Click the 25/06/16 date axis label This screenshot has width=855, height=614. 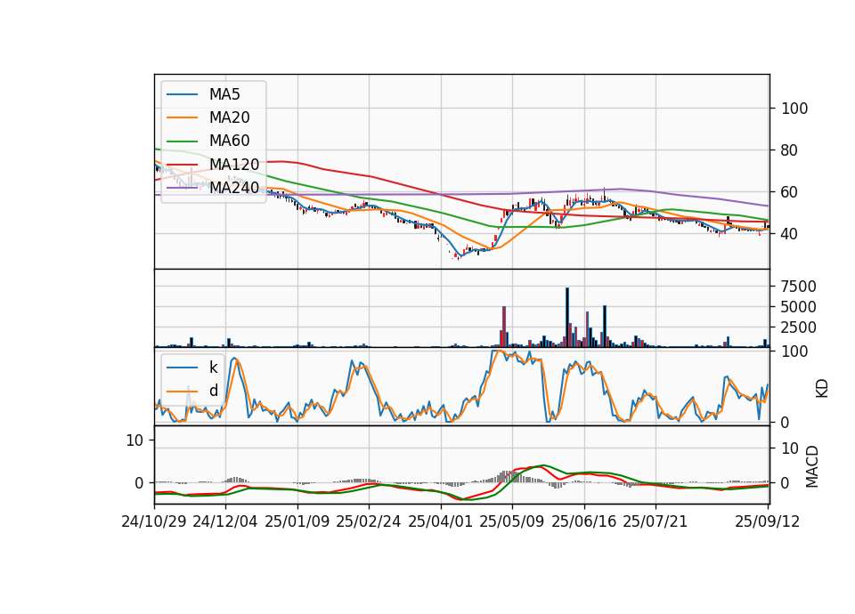pyautogui.click(x=584, y=521)
